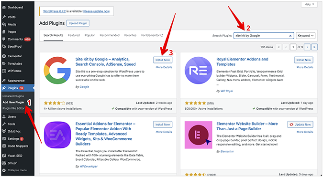Open the For Elementor tab

[152, 35]
